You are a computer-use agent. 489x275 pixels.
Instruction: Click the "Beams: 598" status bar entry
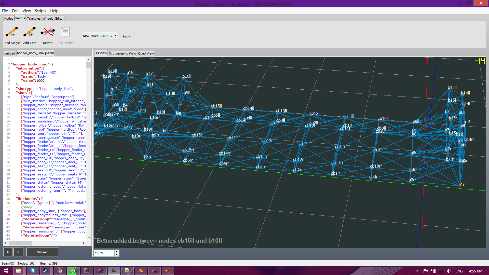click(x=49, y=263)
